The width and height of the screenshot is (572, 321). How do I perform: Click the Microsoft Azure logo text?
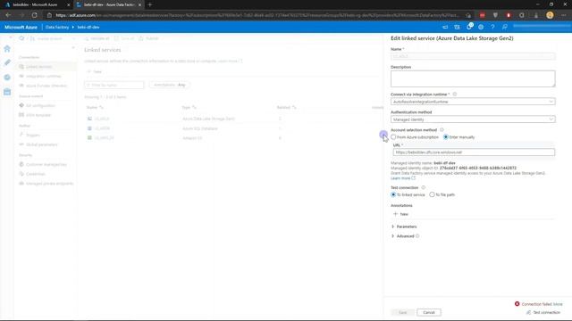[x=21, y=27]
